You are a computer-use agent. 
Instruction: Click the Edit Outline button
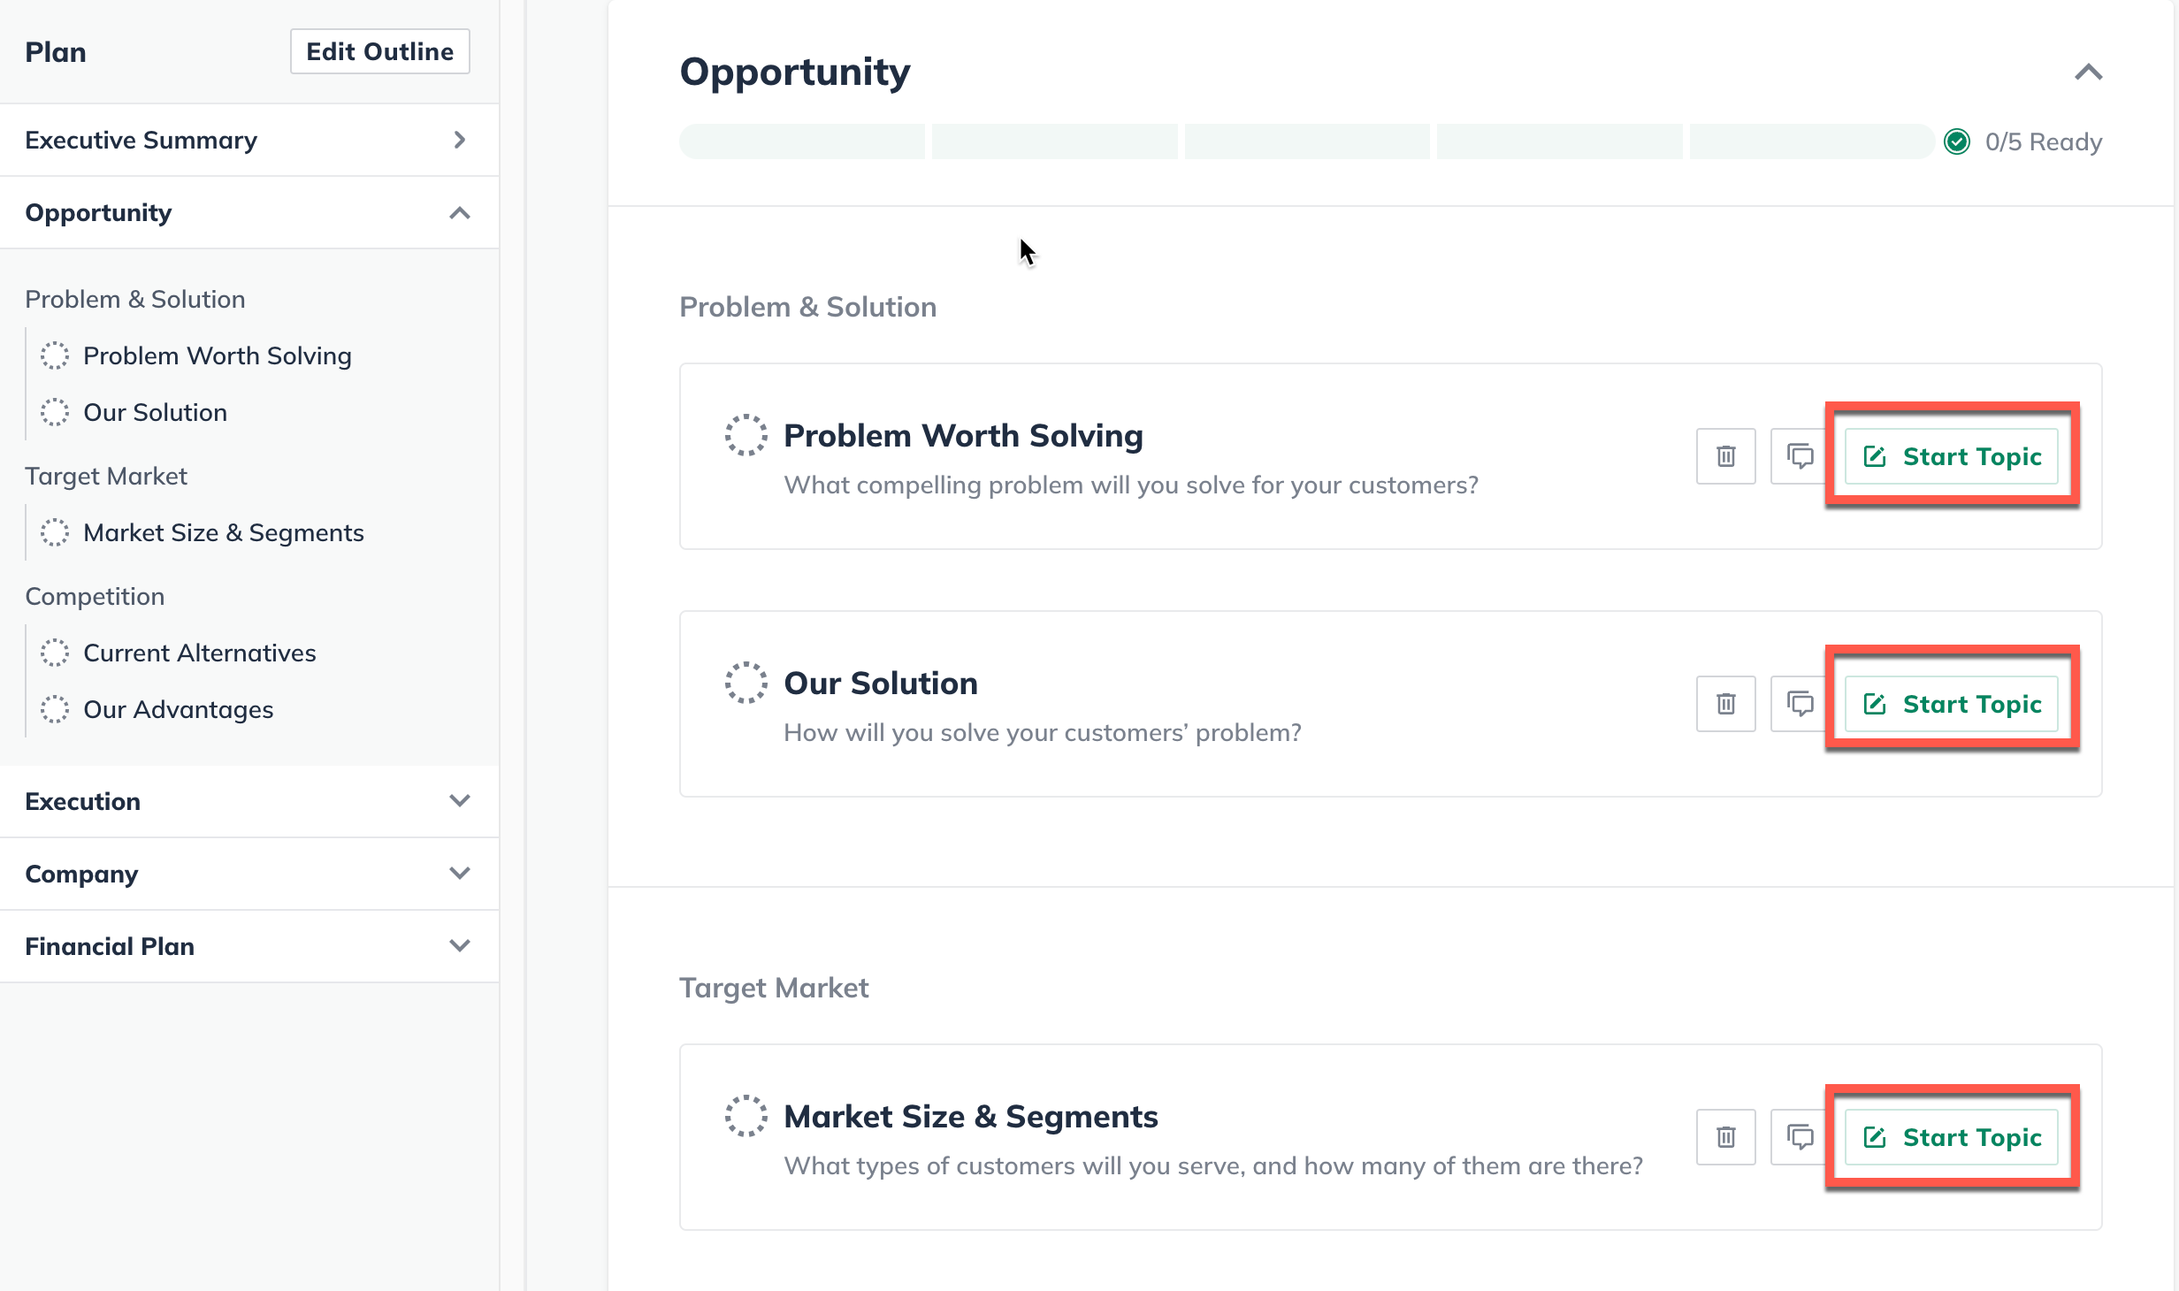378,51
